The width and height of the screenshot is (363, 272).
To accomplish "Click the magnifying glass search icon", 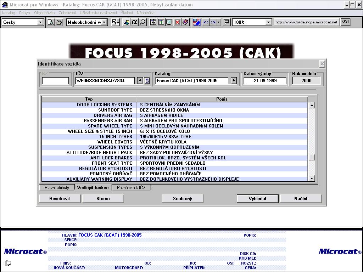I will click(142, 22).
